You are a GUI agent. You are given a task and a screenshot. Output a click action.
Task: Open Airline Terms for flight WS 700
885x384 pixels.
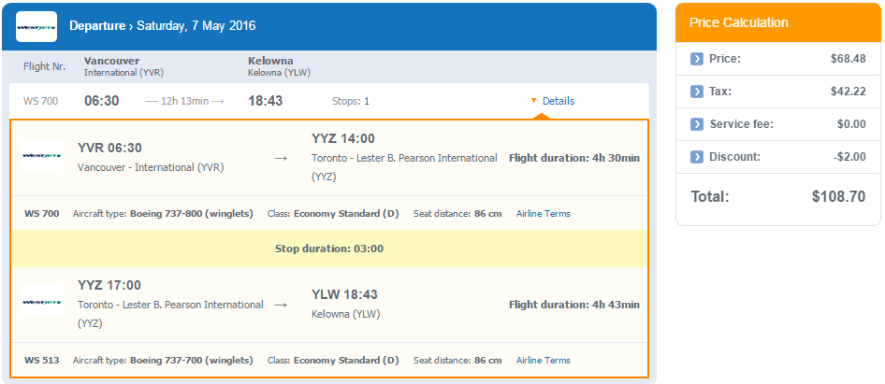(543, 214)
